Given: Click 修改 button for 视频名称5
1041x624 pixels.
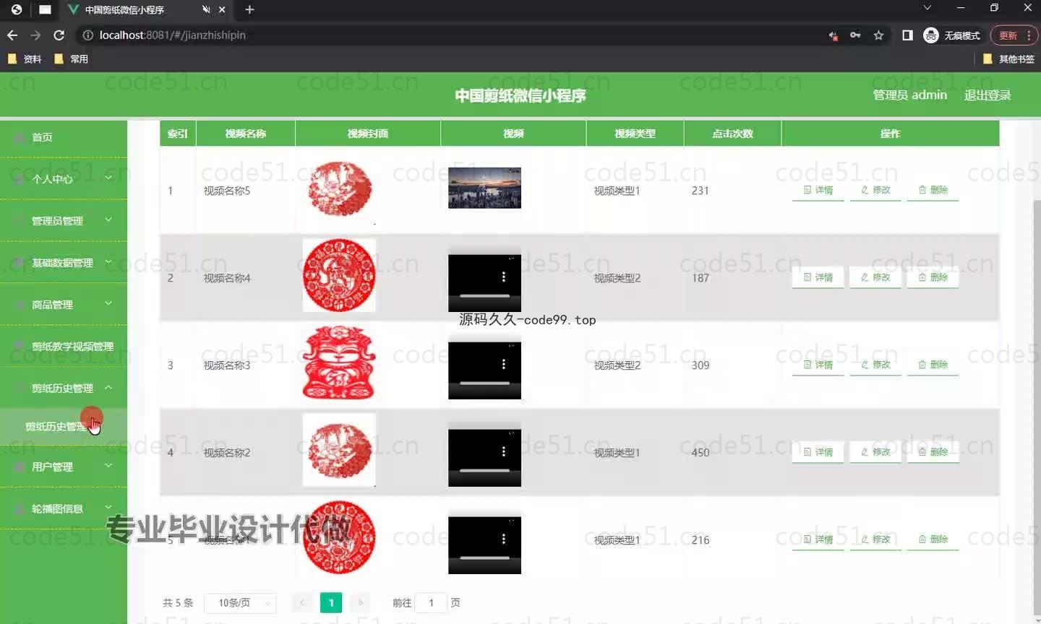Looking at the screenshot, I should pos(875,190).
